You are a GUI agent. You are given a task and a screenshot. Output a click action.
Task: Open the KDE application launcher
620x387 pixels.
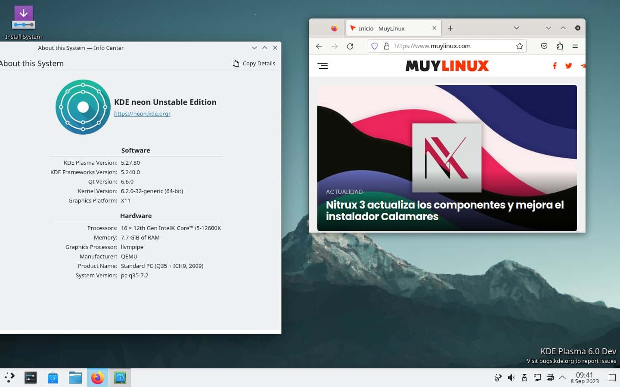coord(9,378)
